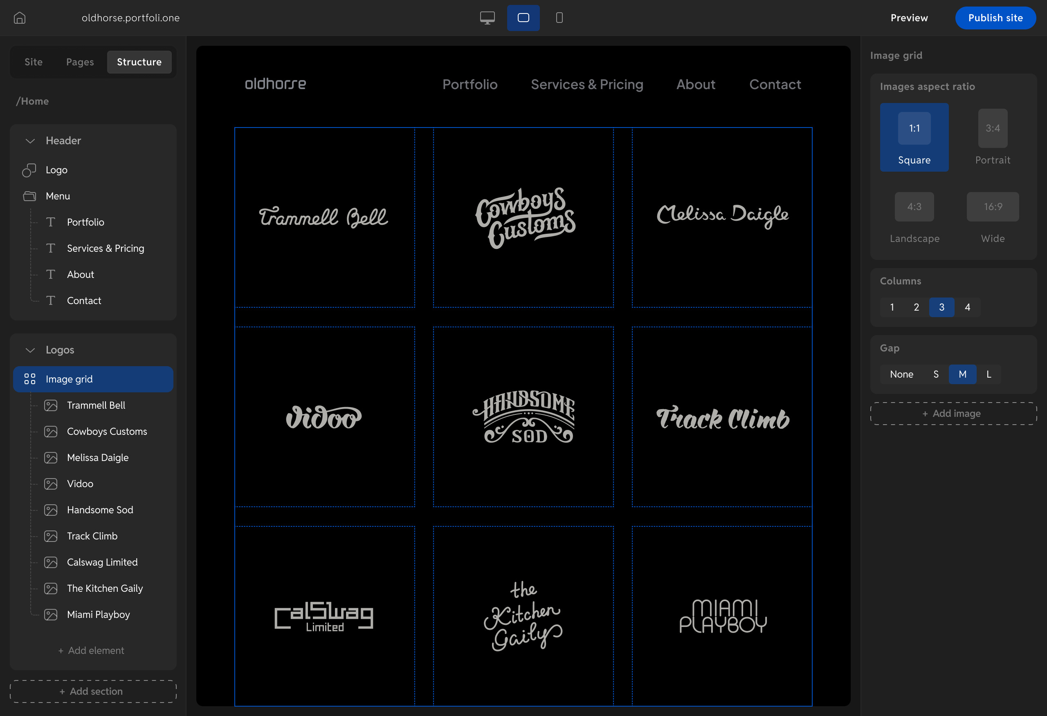The height and width of the screenshot is (716, 1047).
Task: Click the text icon beside About
Action: coord(50,275)
